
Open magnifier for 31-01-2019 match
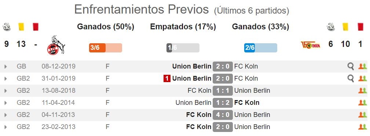pos(351,78)
